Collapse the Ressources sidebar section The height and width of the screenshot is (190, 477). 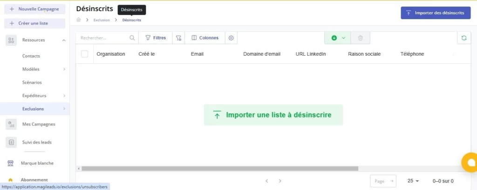(x=64, y=40)
